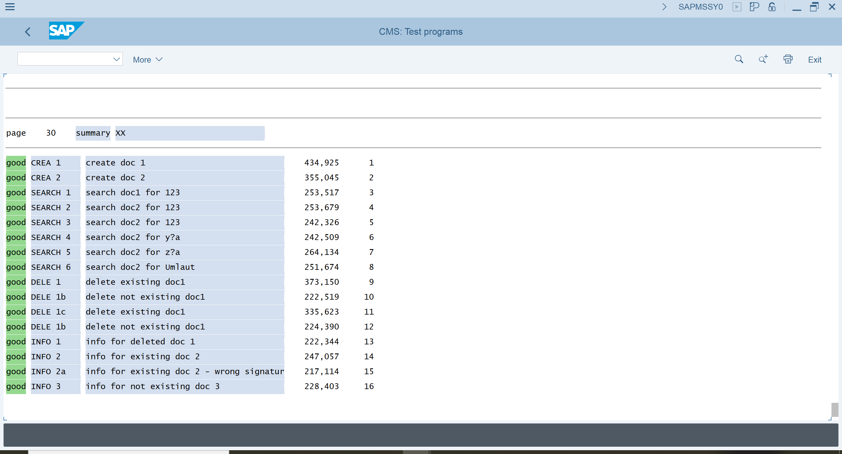
Task: Select the 'create doc 1' test entry
Action: pyautogui.click(x=115, y=163)
